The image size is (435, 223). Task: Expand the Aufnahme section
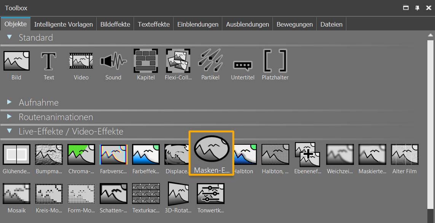point(10,102)
